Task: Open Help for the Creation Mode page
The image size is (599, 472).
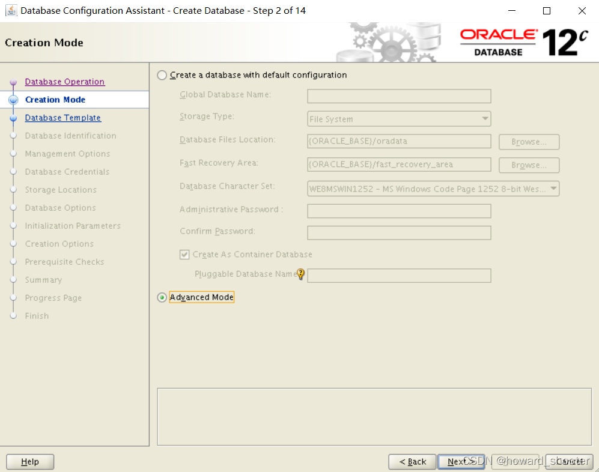Action: click(29, 461)
